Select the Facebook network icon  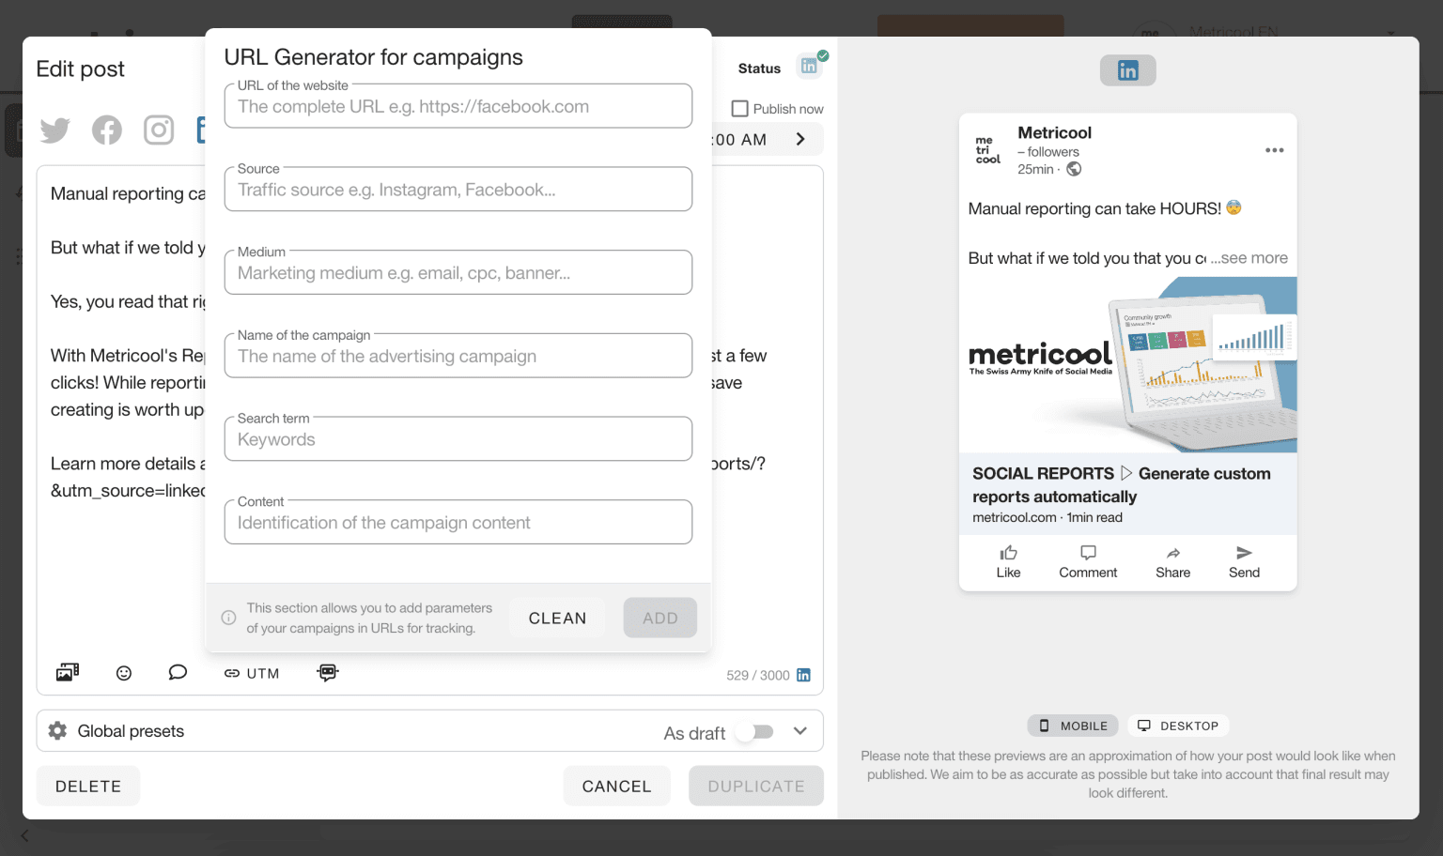(107, 130)
